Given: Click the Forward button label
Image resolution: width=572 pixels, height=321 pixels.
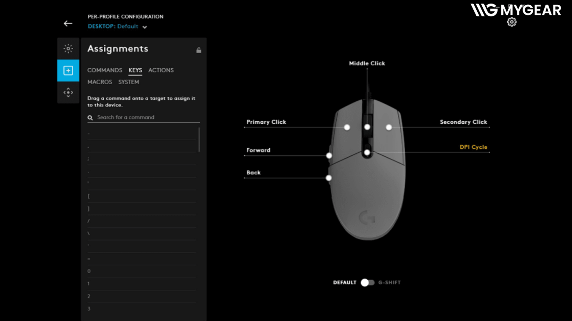Looking at the screenshot, I should point(258,150).
